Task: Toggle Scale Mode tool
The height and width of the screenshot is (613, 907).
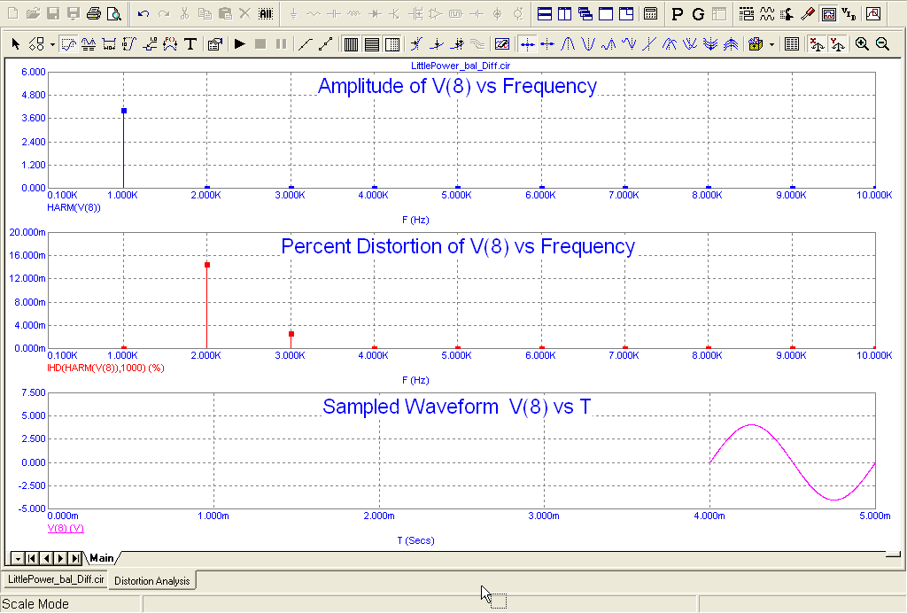Action: point(68,44)
